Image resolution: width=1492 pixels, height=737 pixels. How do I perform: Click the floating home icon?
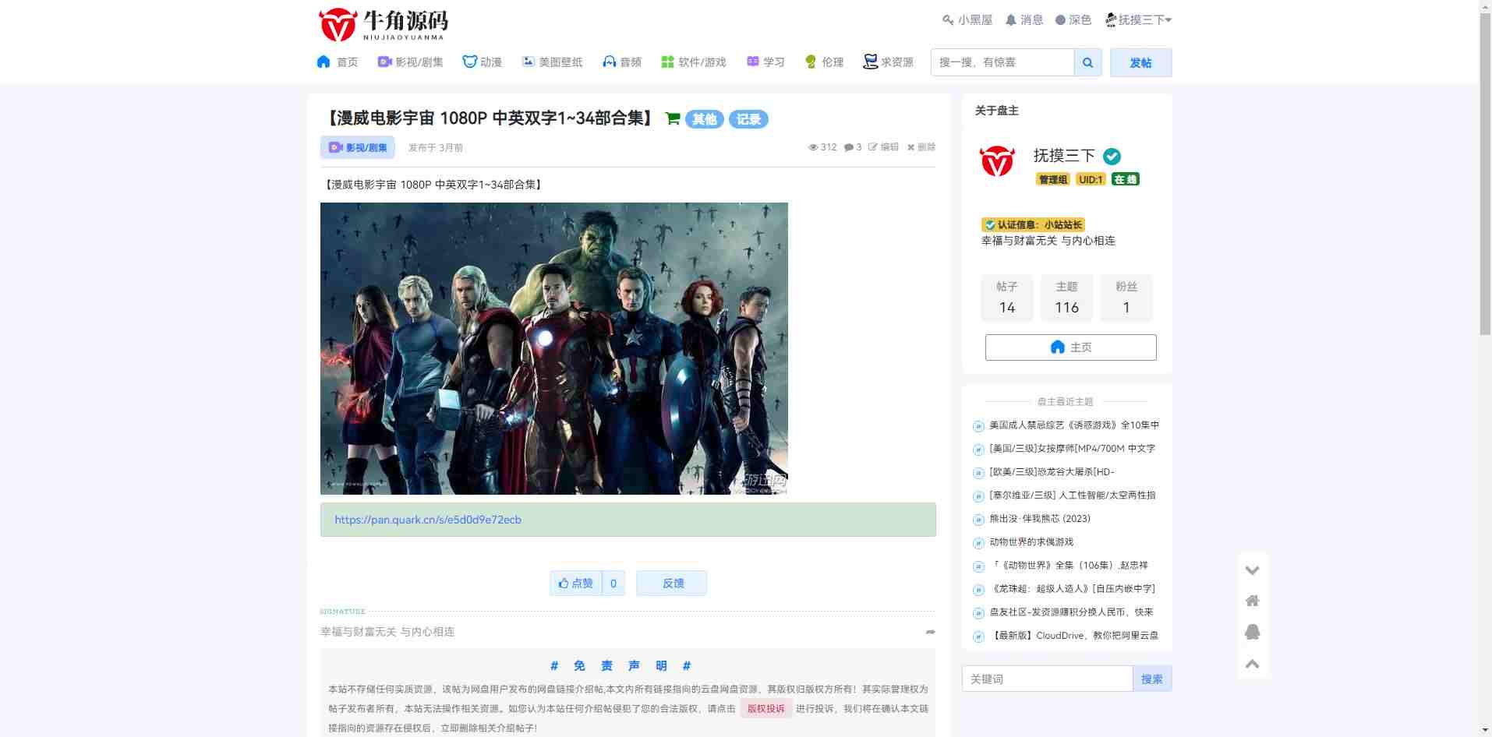coord(1252,601)
